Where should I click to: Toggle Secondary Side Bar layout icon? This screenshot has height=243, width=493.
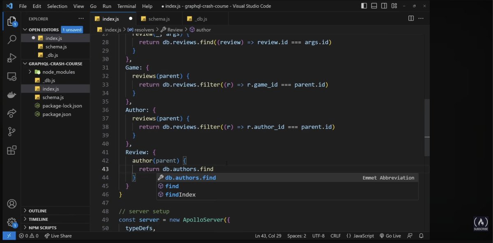pos(384,6)
